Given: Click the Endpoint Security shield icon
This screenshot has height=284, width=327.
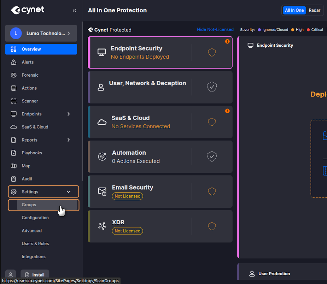Looking at the screenshot, I should click(212, 52).
